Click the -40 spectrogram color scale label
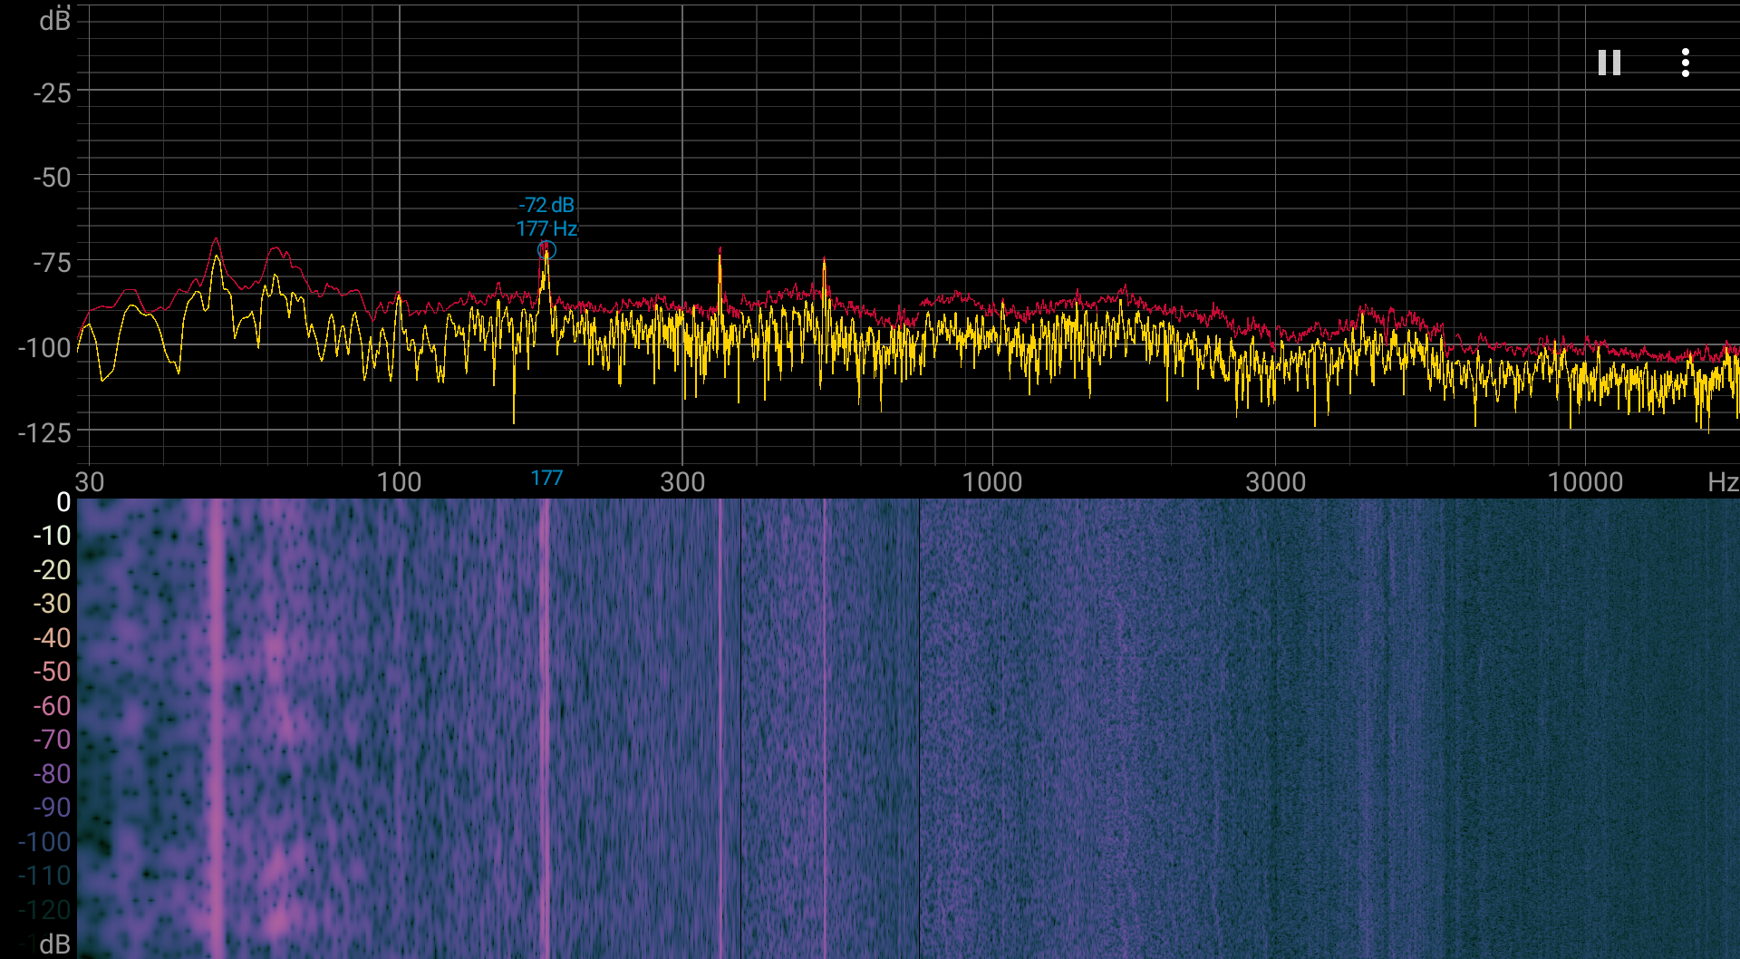The height and width of the screenshot is (959, 1740). pyautogui.click(x=52, y=637)
